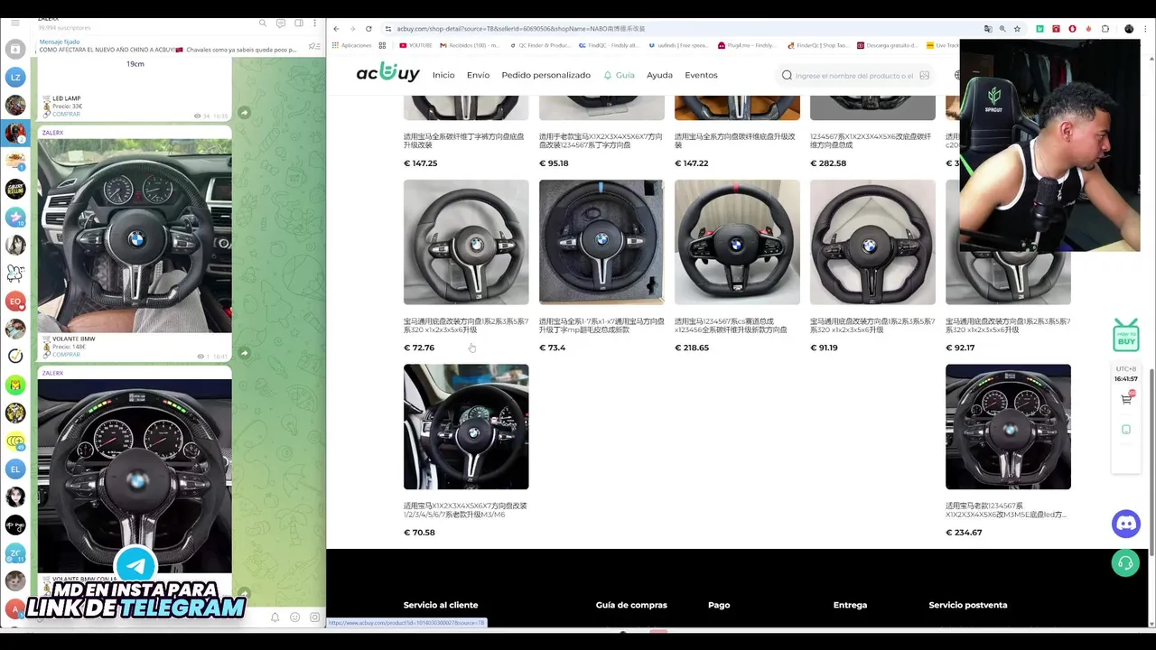
Task: Open the Guía menu item
Action: [x=620, y=75]
